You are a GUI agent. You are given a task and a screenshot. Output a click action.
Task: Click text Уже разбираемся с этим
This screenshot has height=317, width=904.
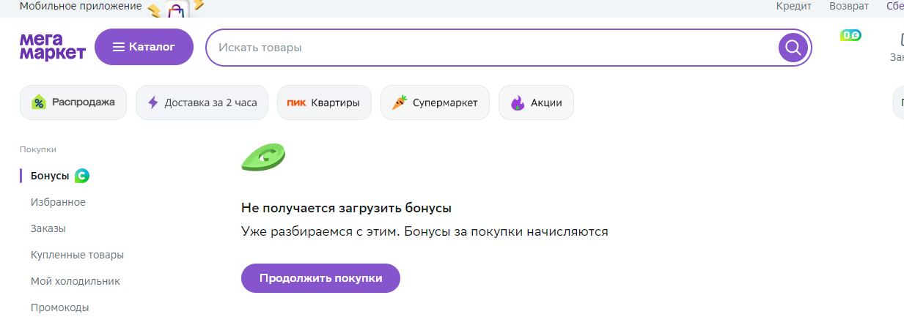click(x=319, y=231)
